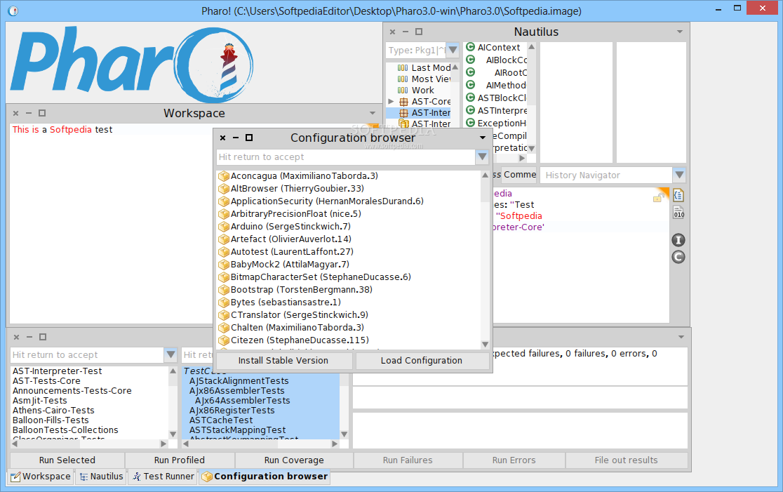Select Announcements-Tests-Core package
Viewport: 783px width, 492px height.
click(72, 391)
